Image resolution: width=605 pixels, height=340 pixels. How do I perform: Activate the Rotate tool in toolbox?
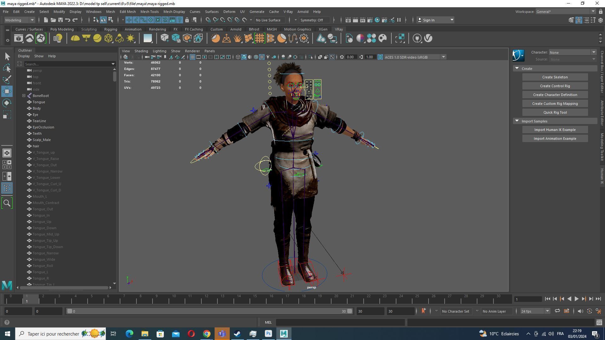coord(7,103)
